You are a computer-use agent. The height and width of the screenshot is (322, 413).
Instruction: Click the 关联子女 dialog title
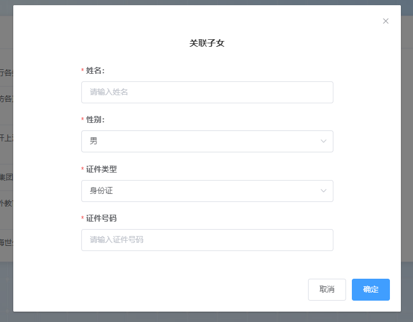207,43
